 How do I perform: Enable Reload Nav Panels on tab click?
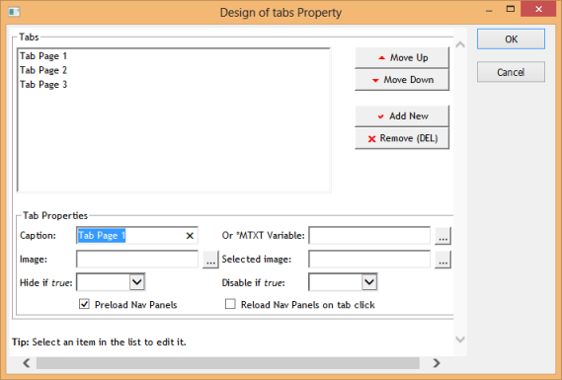click(230, 304)
